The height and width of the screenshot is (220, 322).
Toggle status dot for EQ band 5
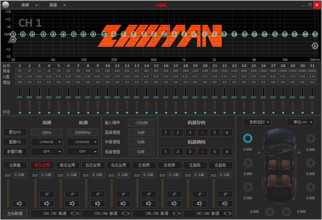[x=59, y=113]
